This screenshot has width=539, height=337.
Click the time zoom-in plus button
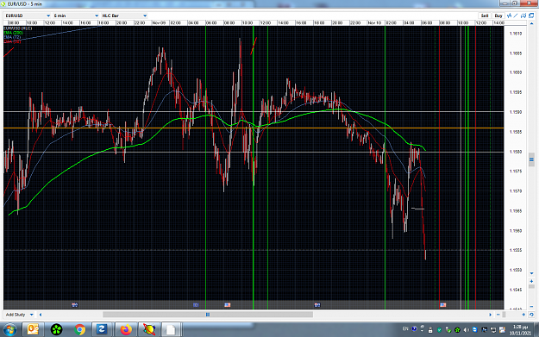tap(523, 315)
